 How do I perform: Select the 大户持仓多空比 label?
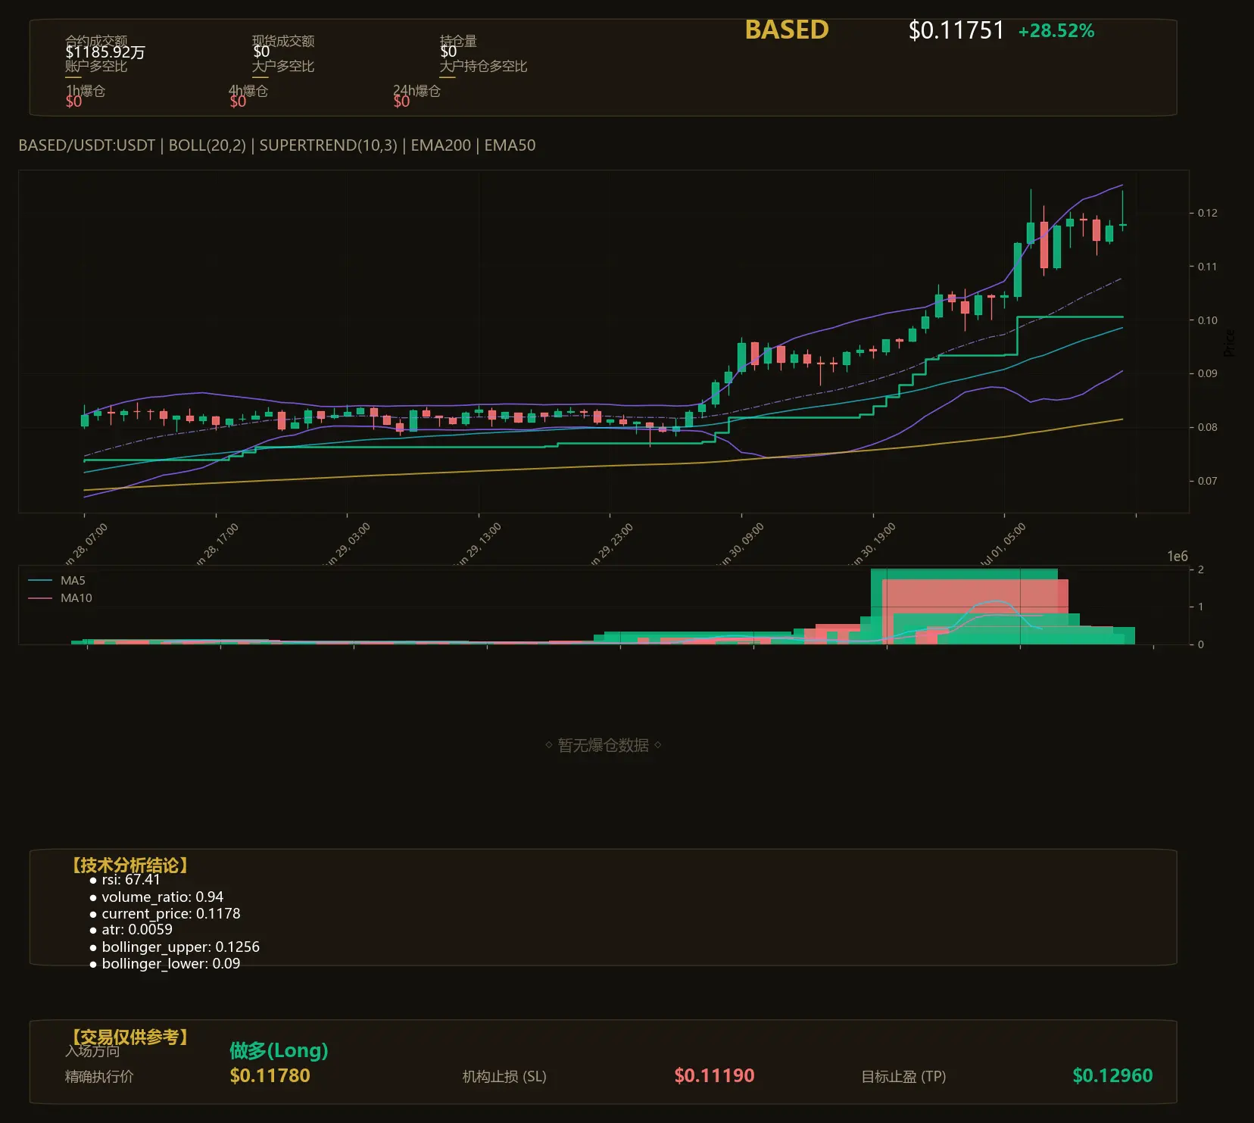click(x=483, y=66)
